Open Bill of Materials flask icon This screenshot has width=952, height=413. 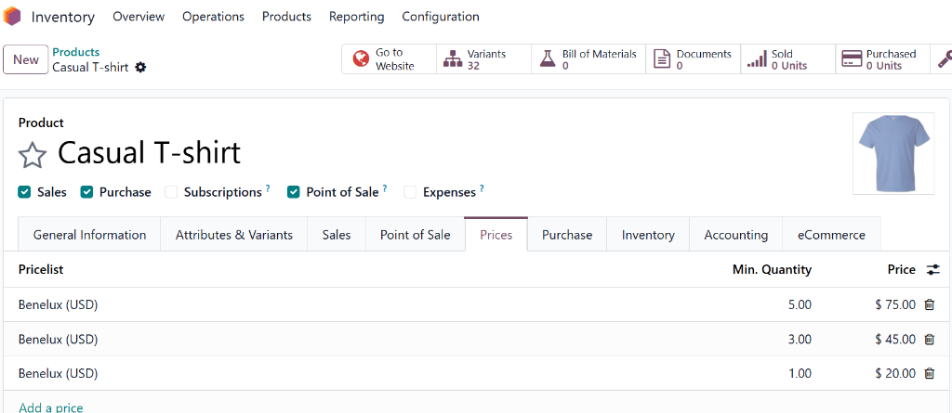pyautogui.click(x=548, y=58)
